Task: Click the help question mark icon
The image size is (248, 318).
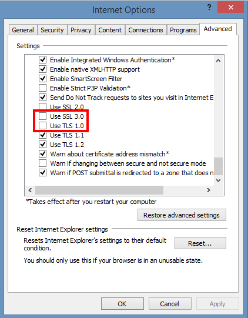Action: (209, 8)
